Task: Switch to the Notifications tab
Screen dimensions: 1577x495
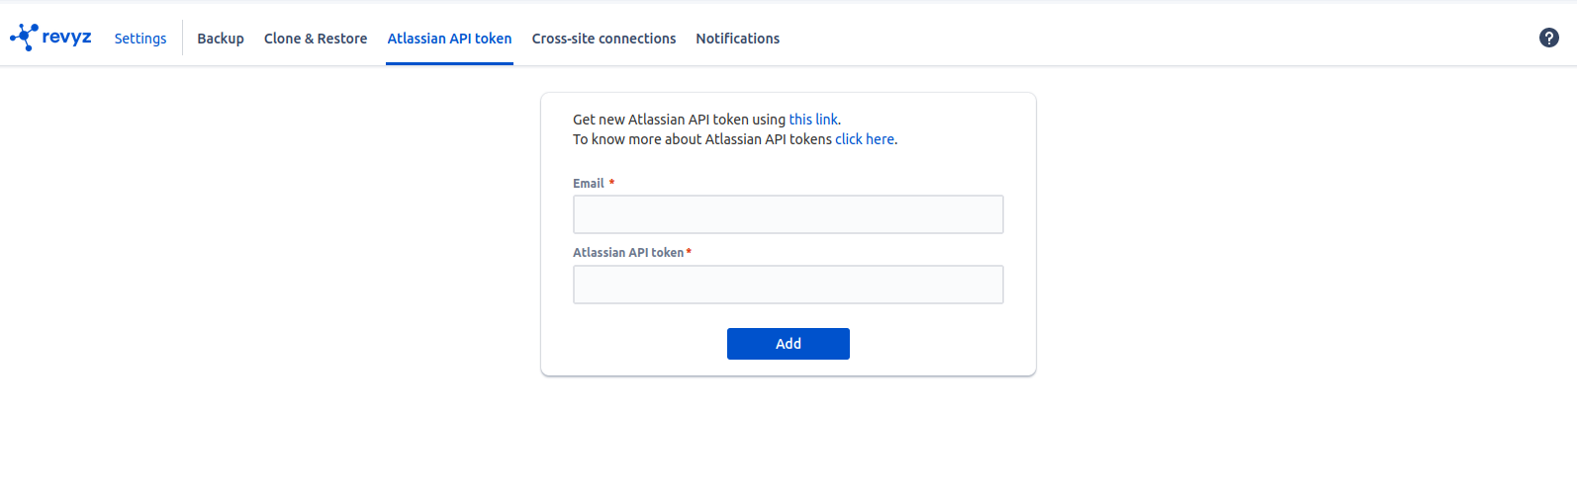Action: [737, 39]
